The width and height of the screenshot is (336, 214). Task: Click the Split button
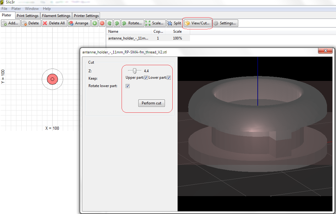pyautogui.click(x=174, y=23)
